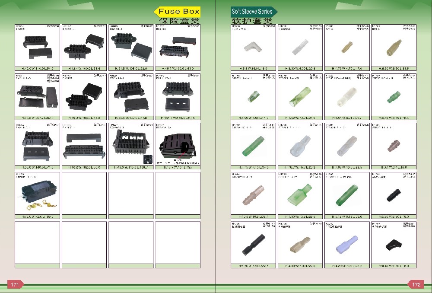This screenshot has height=293, width=432.
Task: Click the green "Soft Sleeve Series" heading banner
Action: pyautogui.click(x=254, y=12)
